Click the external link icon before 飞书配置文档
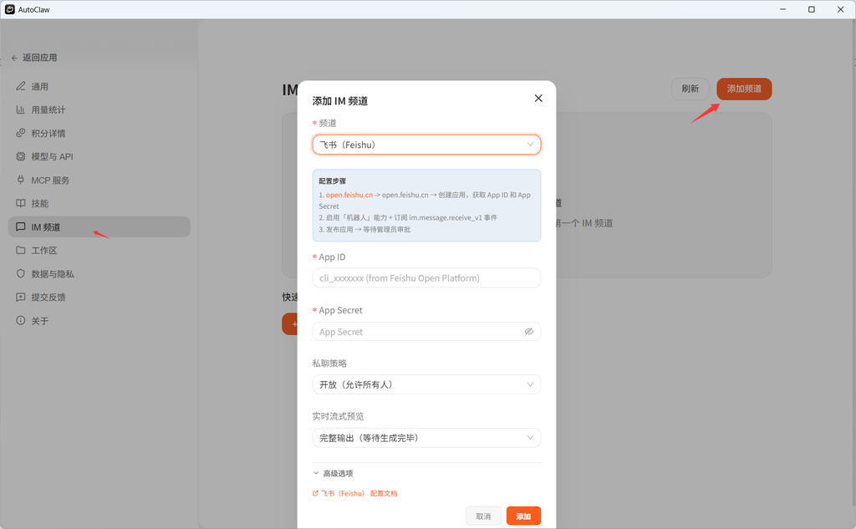 315,494
